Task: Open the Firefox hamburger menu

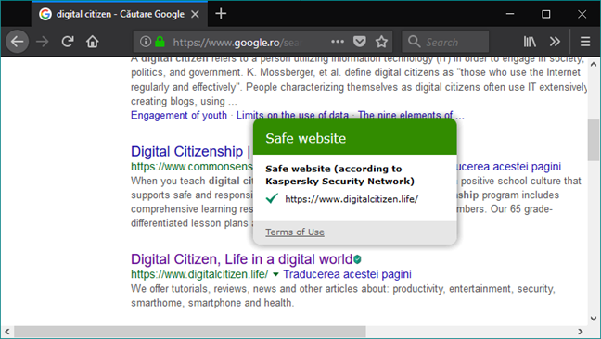Action: pyautogui.click(x=585, y=42)
